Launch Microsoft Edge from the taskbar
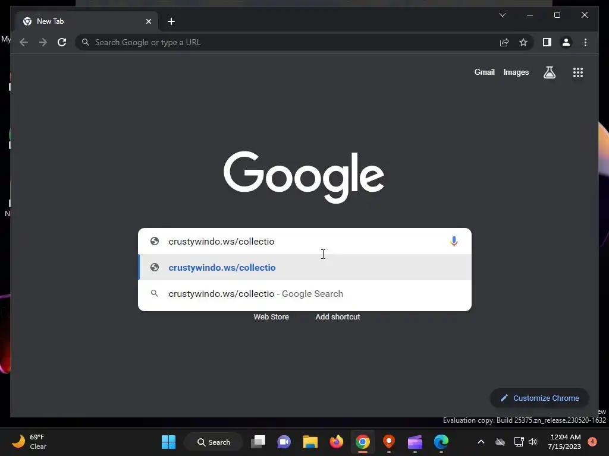Image resolution: width=609 pixels, height=456 pixels. pos(441,442)
